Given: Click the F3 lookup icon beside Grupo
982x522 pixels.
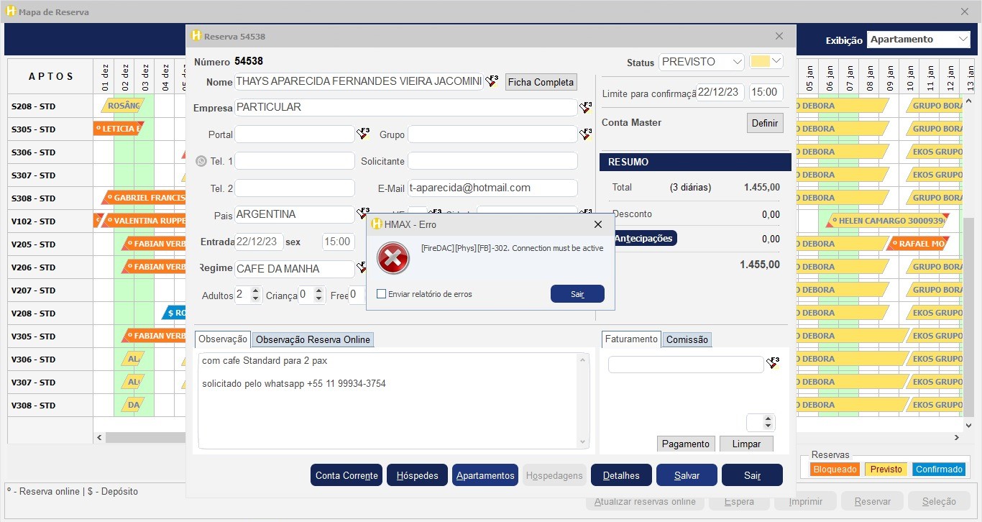Looking at the screenshot, I should tap(586, 134).
